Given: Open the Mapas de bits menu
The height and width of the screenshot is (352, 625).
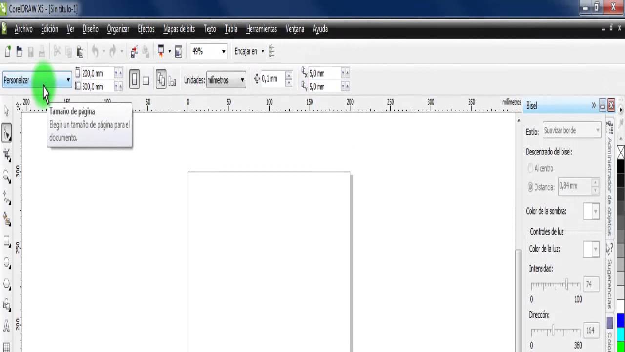Looking at the screenshot, I should click(179, 29).
